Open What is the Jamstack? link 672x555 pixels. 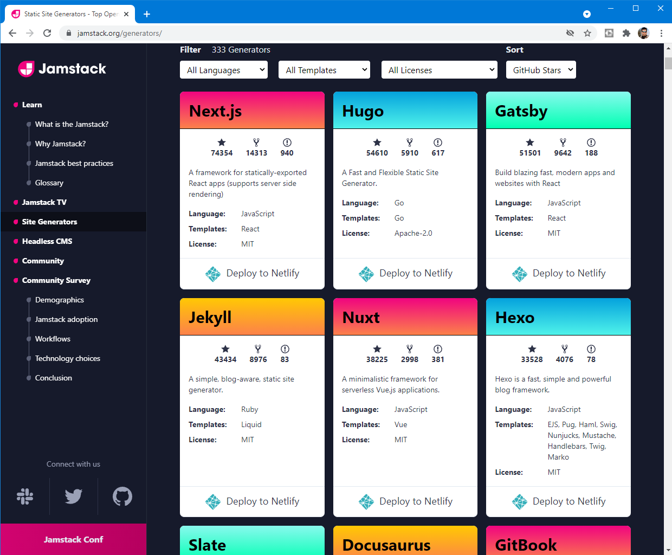[x=72, y=124]
